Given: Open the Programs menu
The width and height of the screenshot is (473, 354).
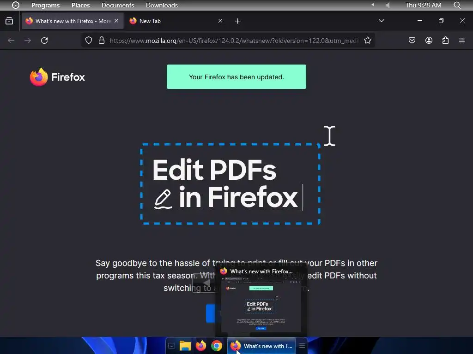Looking at the screenshot, I should [46, 5].
